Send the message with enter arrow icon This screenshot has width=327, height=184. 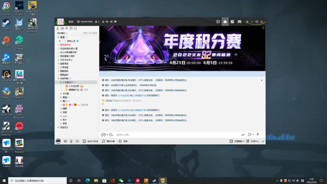pyautogui.click(x=243, y=135)
